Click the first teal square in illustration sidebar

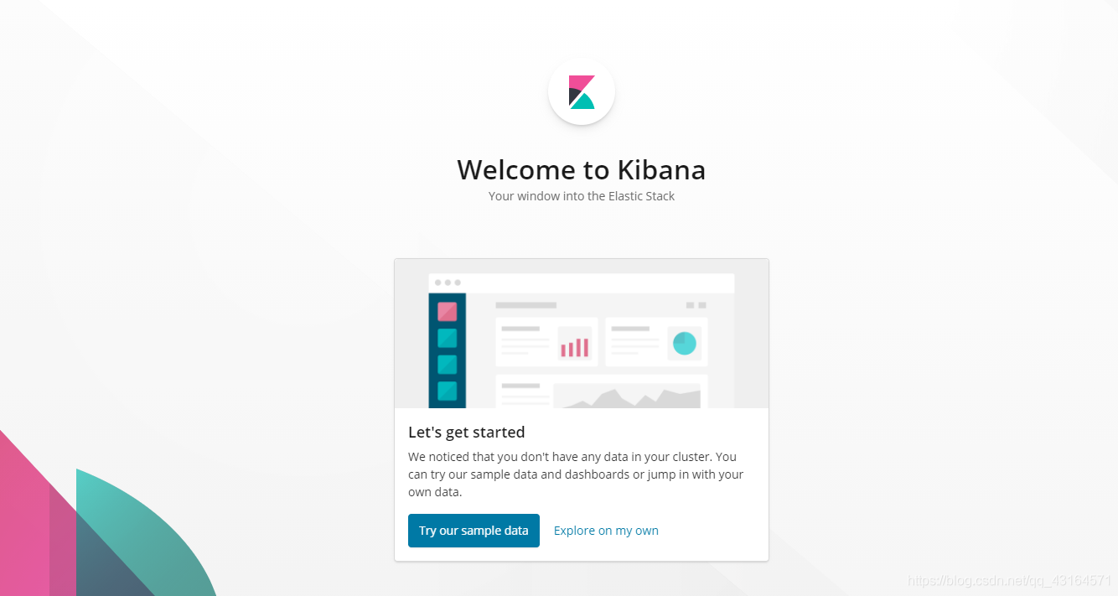coord(448,338)
